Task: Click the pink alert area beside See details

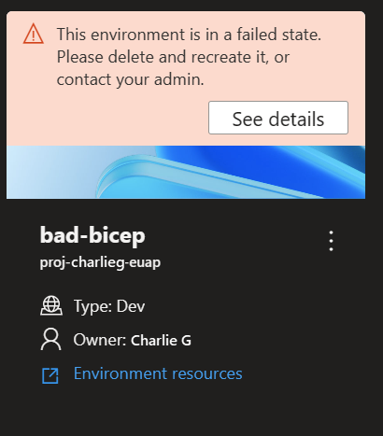Action: (107, 118)
